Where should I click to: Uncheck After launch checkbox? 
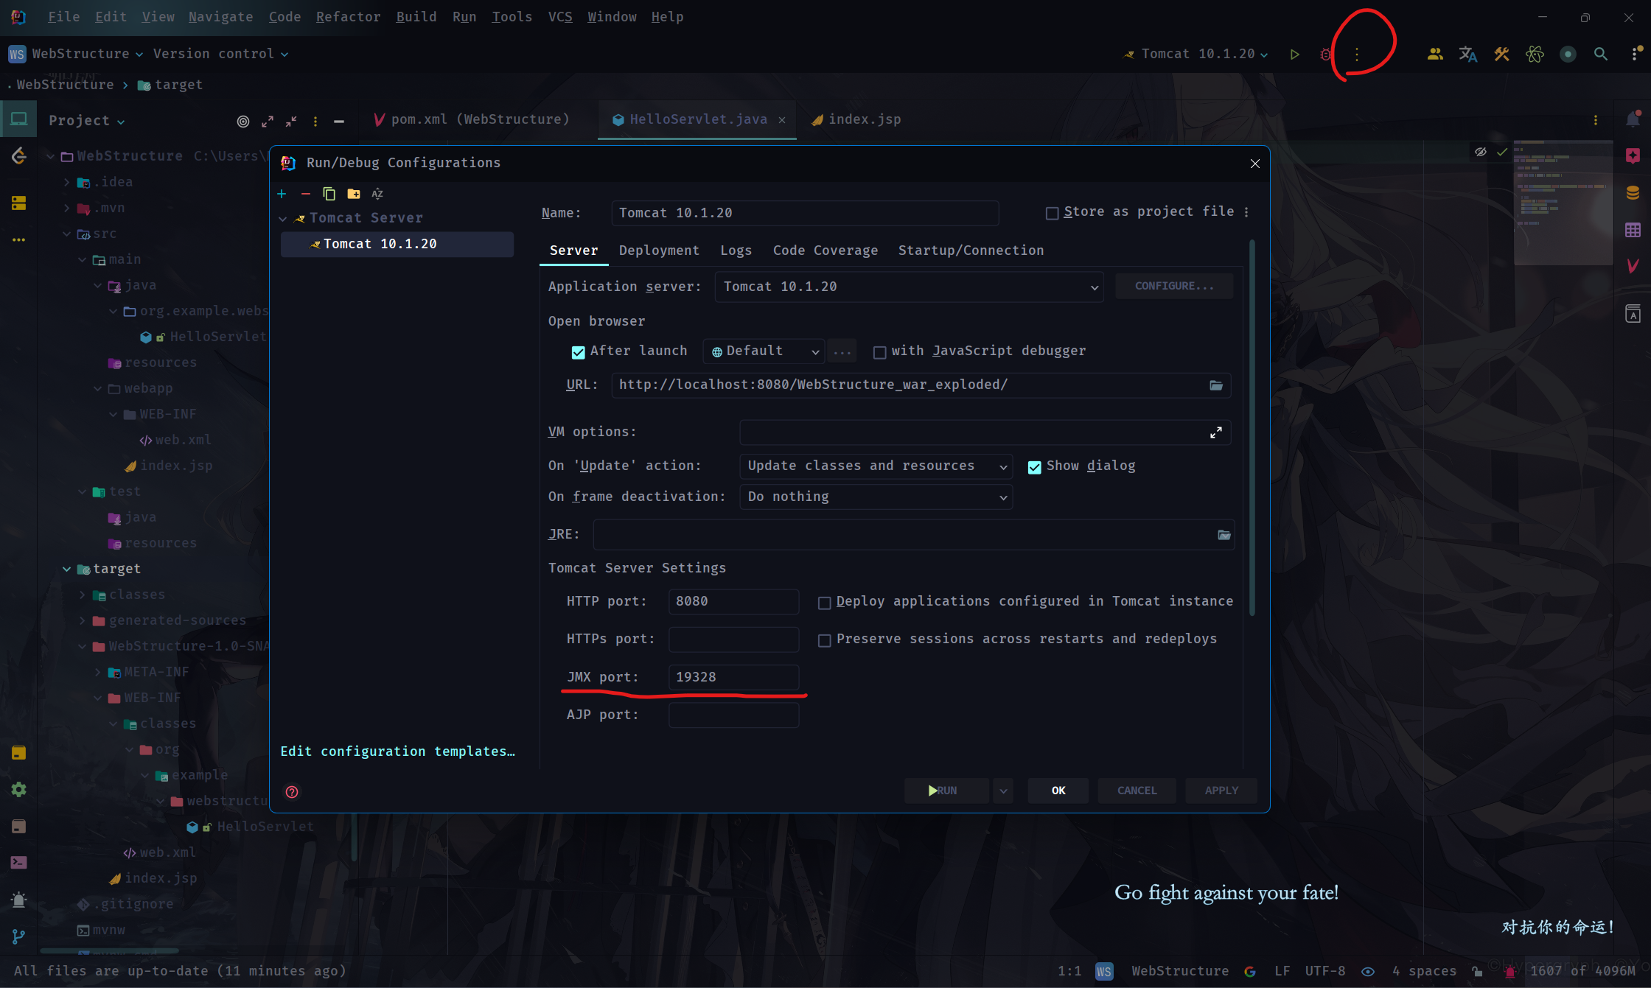(578, 352)
